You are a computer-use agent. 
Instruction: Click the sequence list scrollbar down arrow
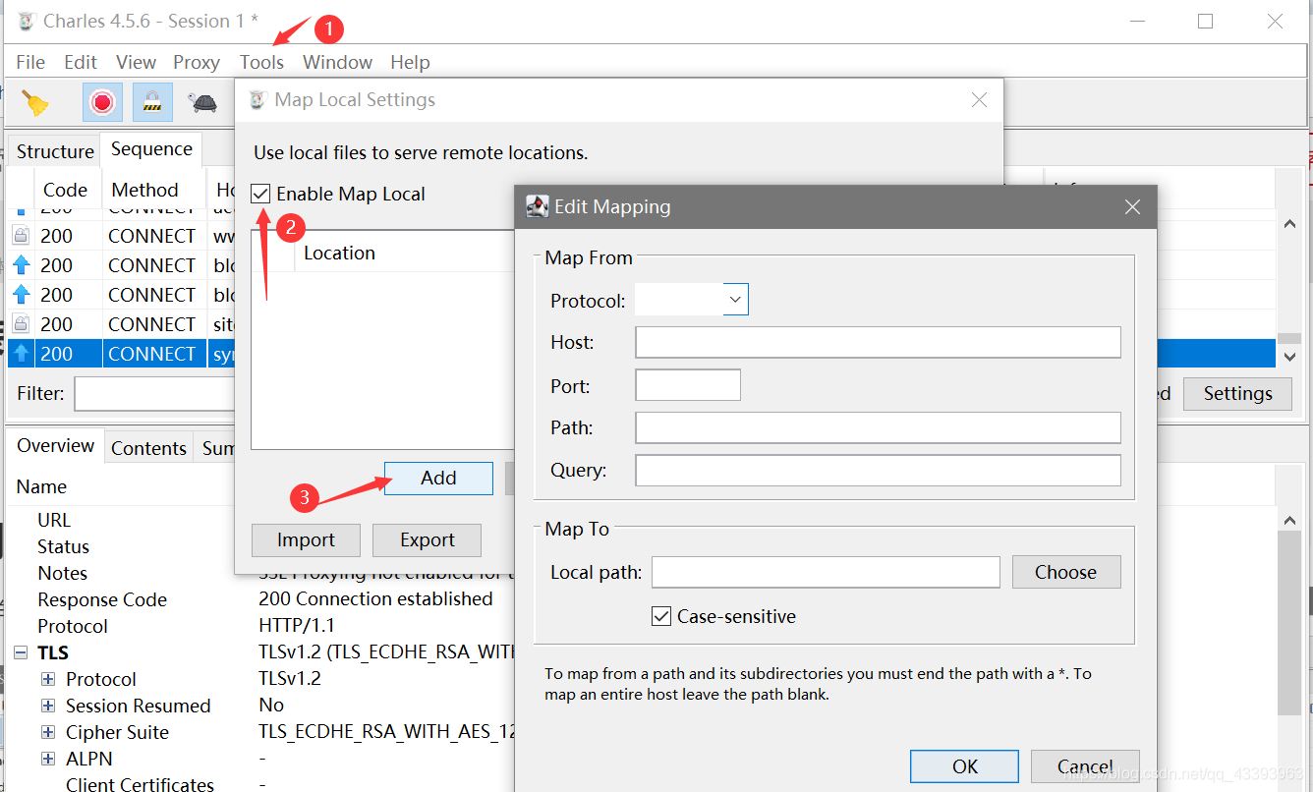[x=1289, y=357]
